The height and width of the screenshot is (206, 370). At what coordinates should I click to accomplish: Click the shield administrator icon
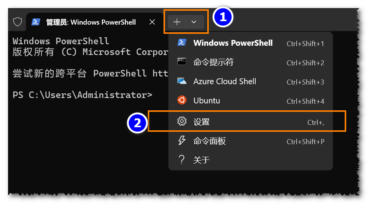coord(17,22)
